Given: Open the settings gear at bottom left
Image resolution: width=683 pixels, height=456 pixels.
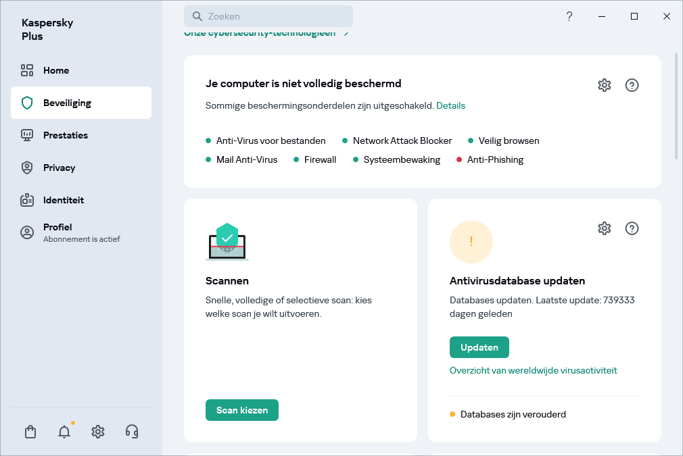Looking at the screenshot, I should [x=97, y=432].
